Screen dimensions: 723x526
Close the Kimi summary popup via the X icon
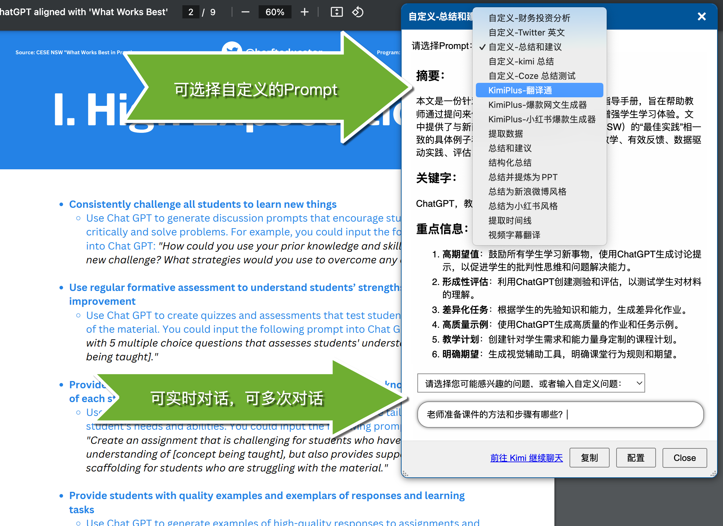tap(702, 16)
